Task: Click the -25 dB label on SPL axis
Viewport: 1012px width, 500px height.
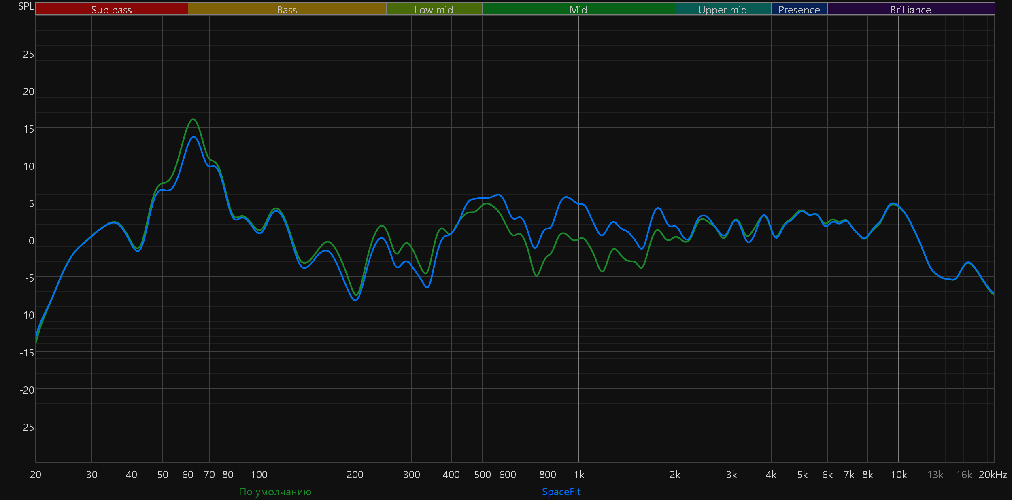Action: pyautogui.click(x=27, y=428)
